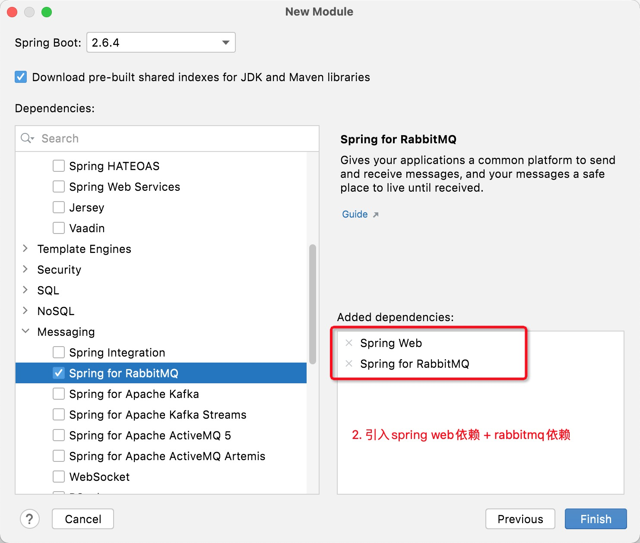Remove Spring Web from added dependencies
The height and width of the screenshot is (543, 640).
tap(349, 343)
